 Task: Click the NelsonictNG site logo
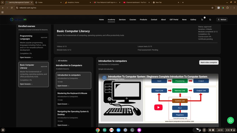click(18, 19)
